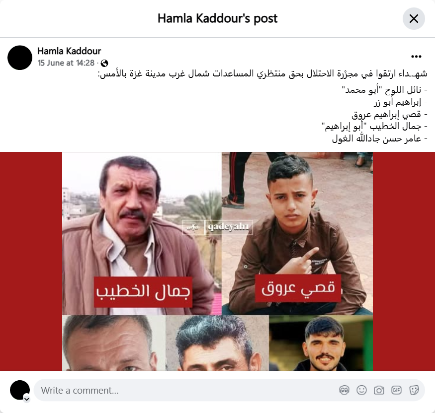
Task: Open the photo labeled جمال الخطيب
Action: (x=142, y=233)
